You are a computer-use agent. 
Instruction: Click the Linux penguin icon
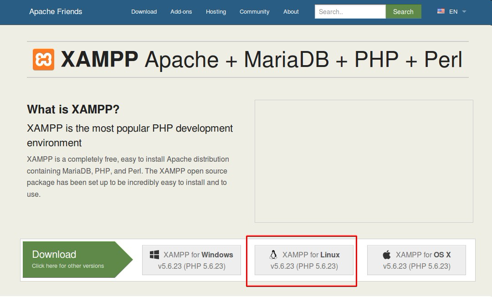(x=273, y=255)
